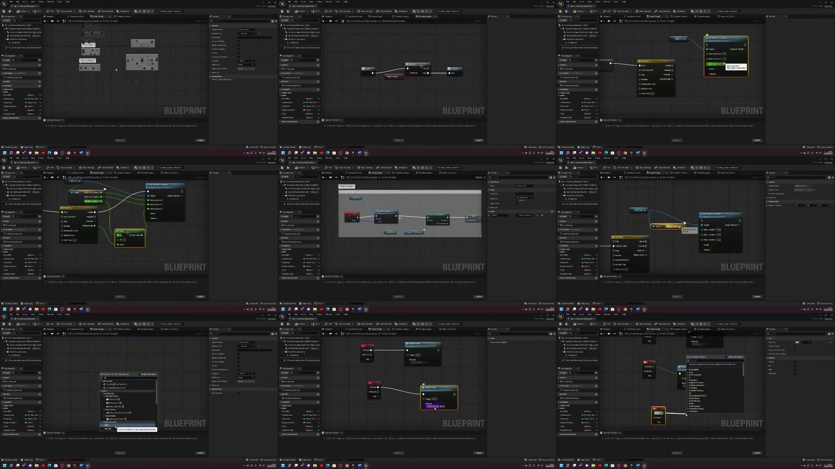835x469 pixels.
Task: Click green Play button above All Actions popup
Action: pos(135,324)
